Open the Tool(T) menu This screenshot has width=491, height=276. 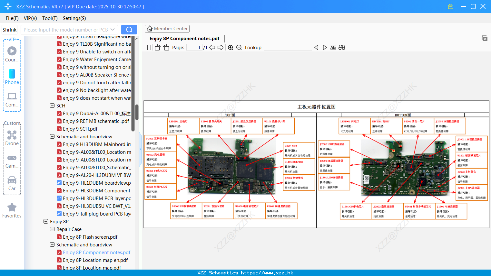click(x=50, y=18)
